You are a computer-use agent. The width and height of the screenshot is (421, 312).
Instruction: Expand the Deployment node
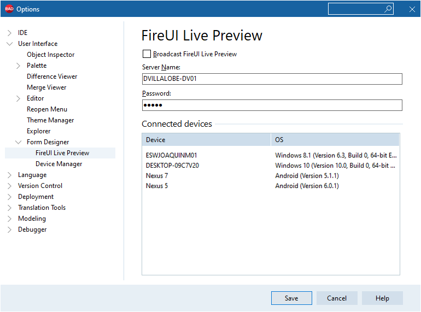pyautogui.click(x=9, y=197)
